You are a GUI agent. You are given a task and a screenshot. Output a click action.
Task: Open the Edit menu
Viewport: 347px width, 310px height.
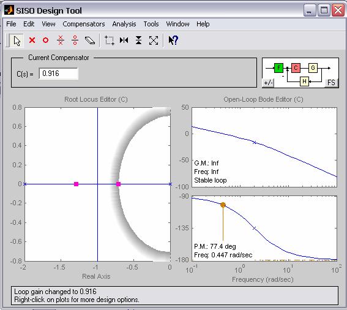29,24
